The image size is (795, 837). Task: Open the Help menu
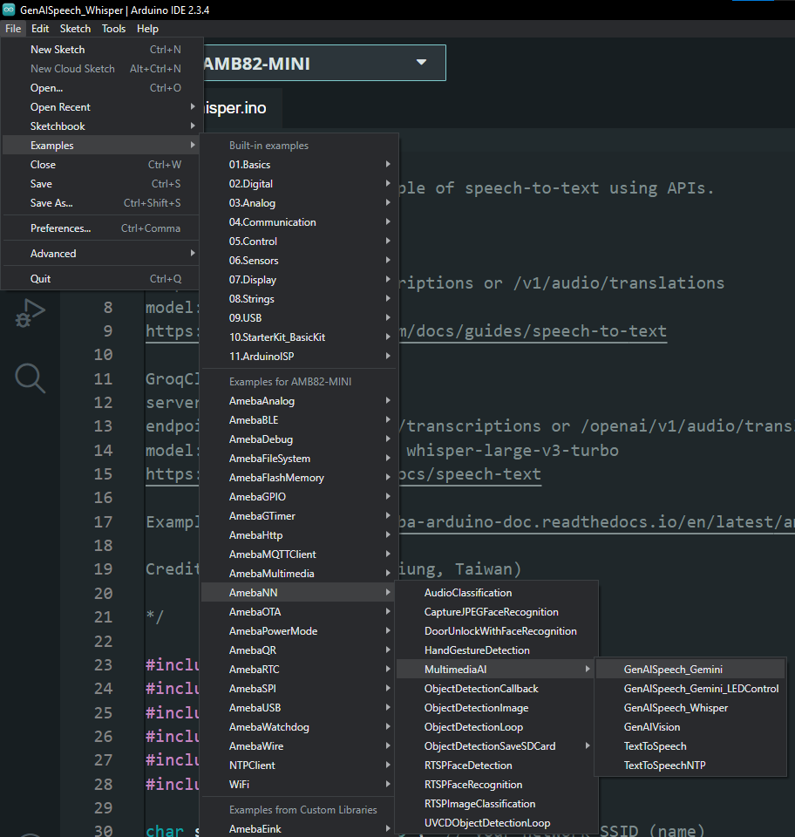[148, 29]
